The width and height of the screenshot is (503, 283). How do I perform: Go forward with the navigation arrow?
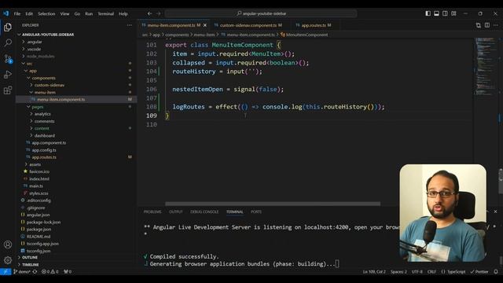point(159,13)
